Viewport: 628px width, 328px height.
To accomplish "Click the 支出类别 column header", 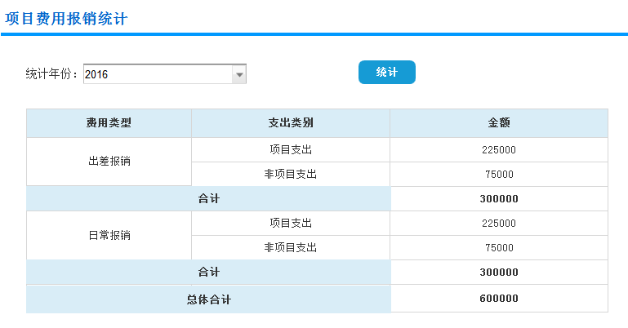I will click(x=291, y=123).
